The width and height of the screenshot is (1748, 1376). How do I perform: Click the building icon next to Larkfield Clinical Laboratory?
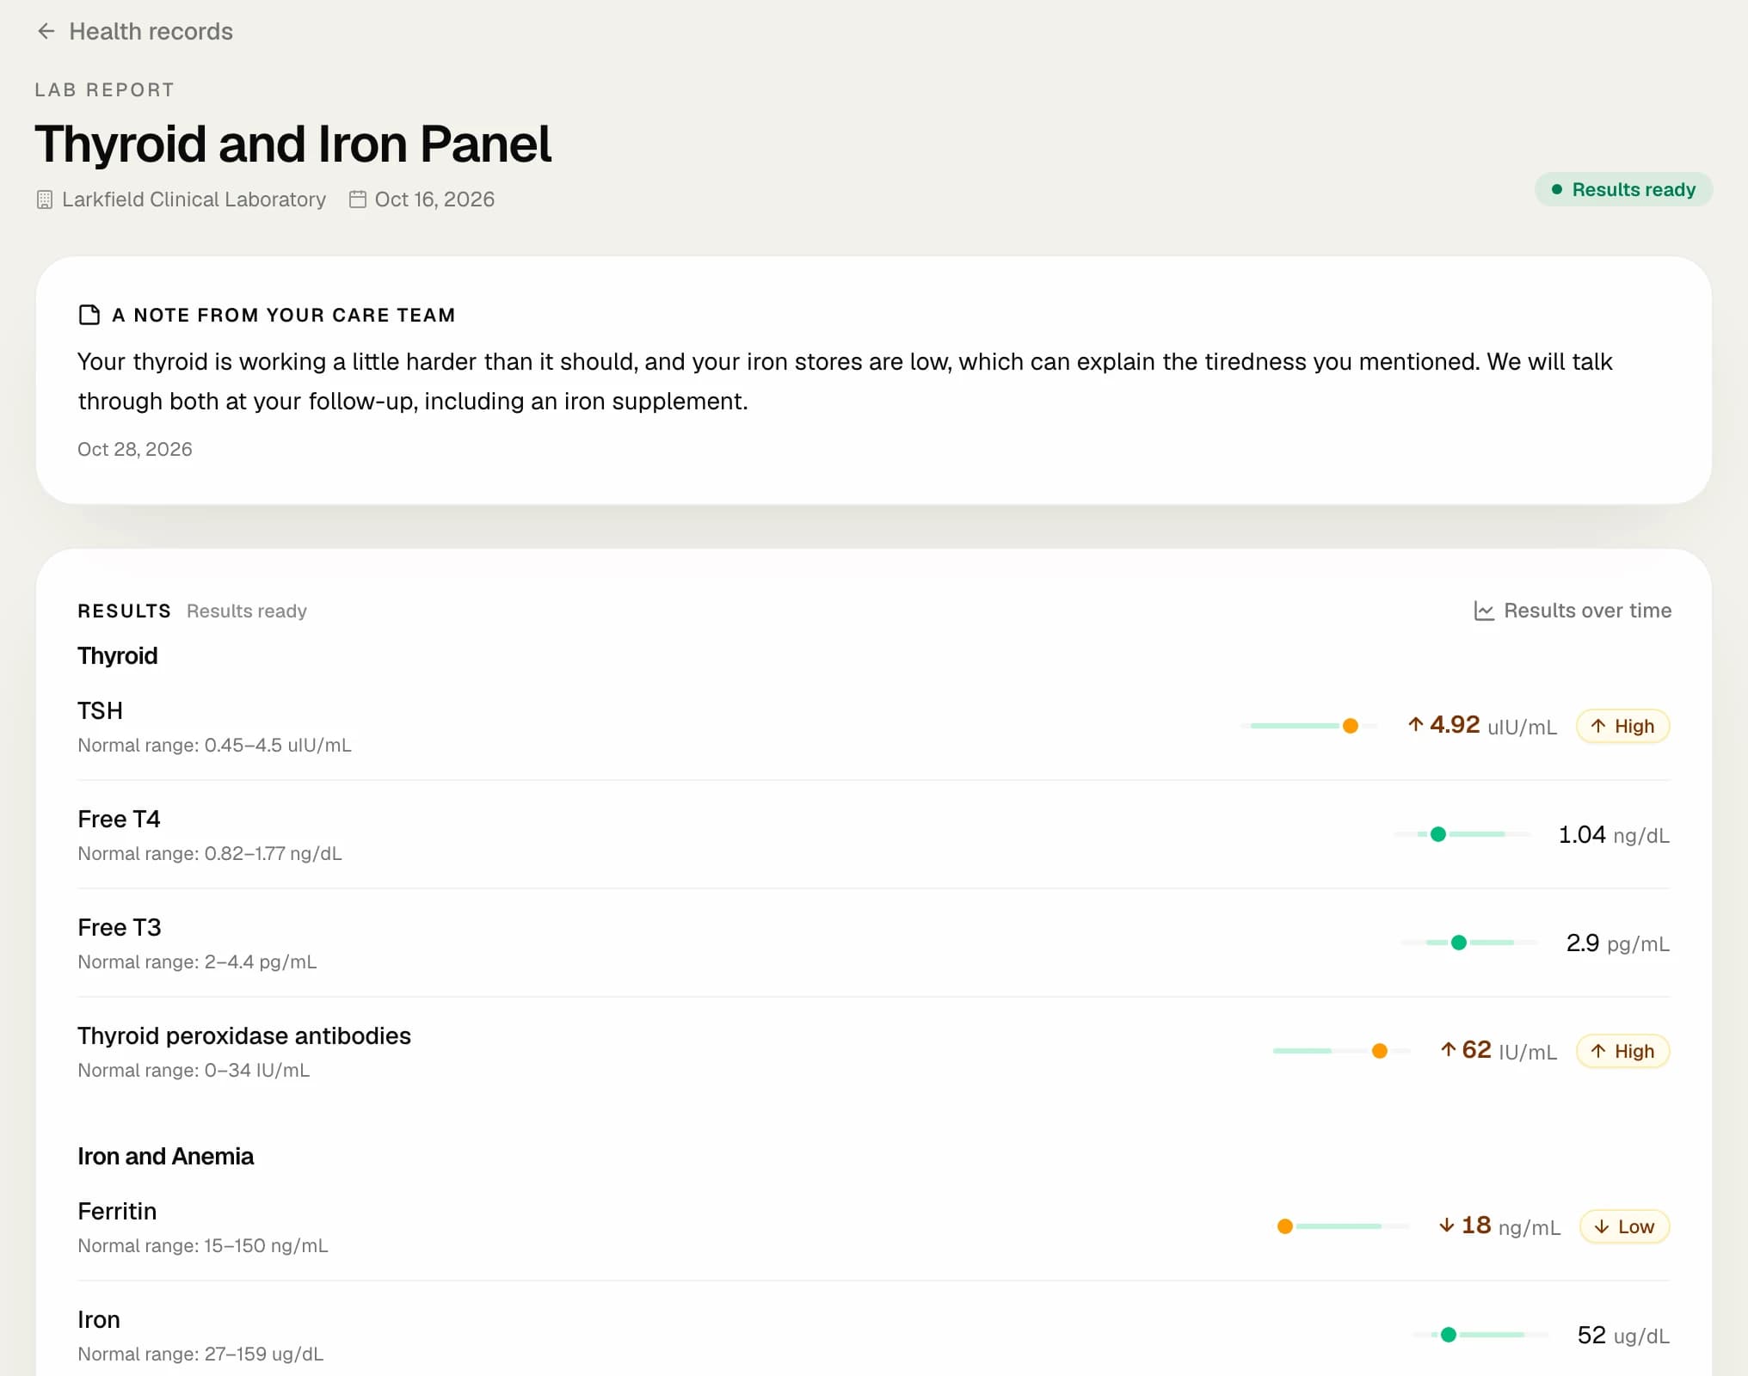45,200
